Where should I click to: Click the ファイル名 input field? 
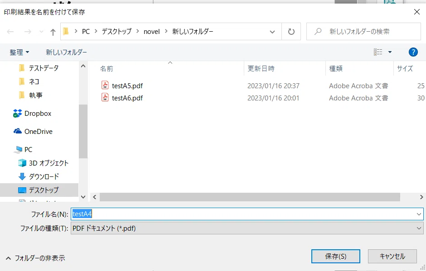tap(247, 214)
